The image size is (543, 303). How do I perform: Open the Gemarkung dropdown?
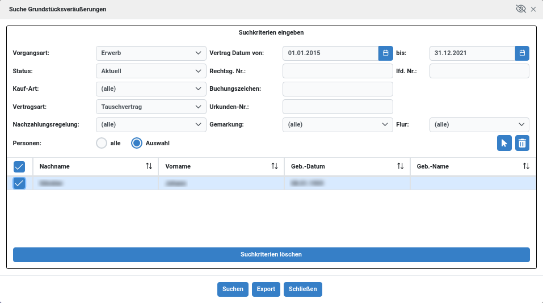338,125
